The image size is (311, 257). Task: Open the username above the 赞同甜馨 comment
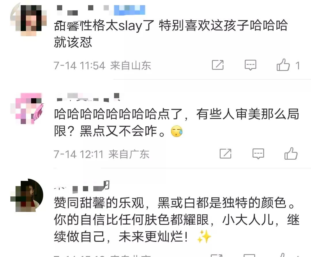82,186
